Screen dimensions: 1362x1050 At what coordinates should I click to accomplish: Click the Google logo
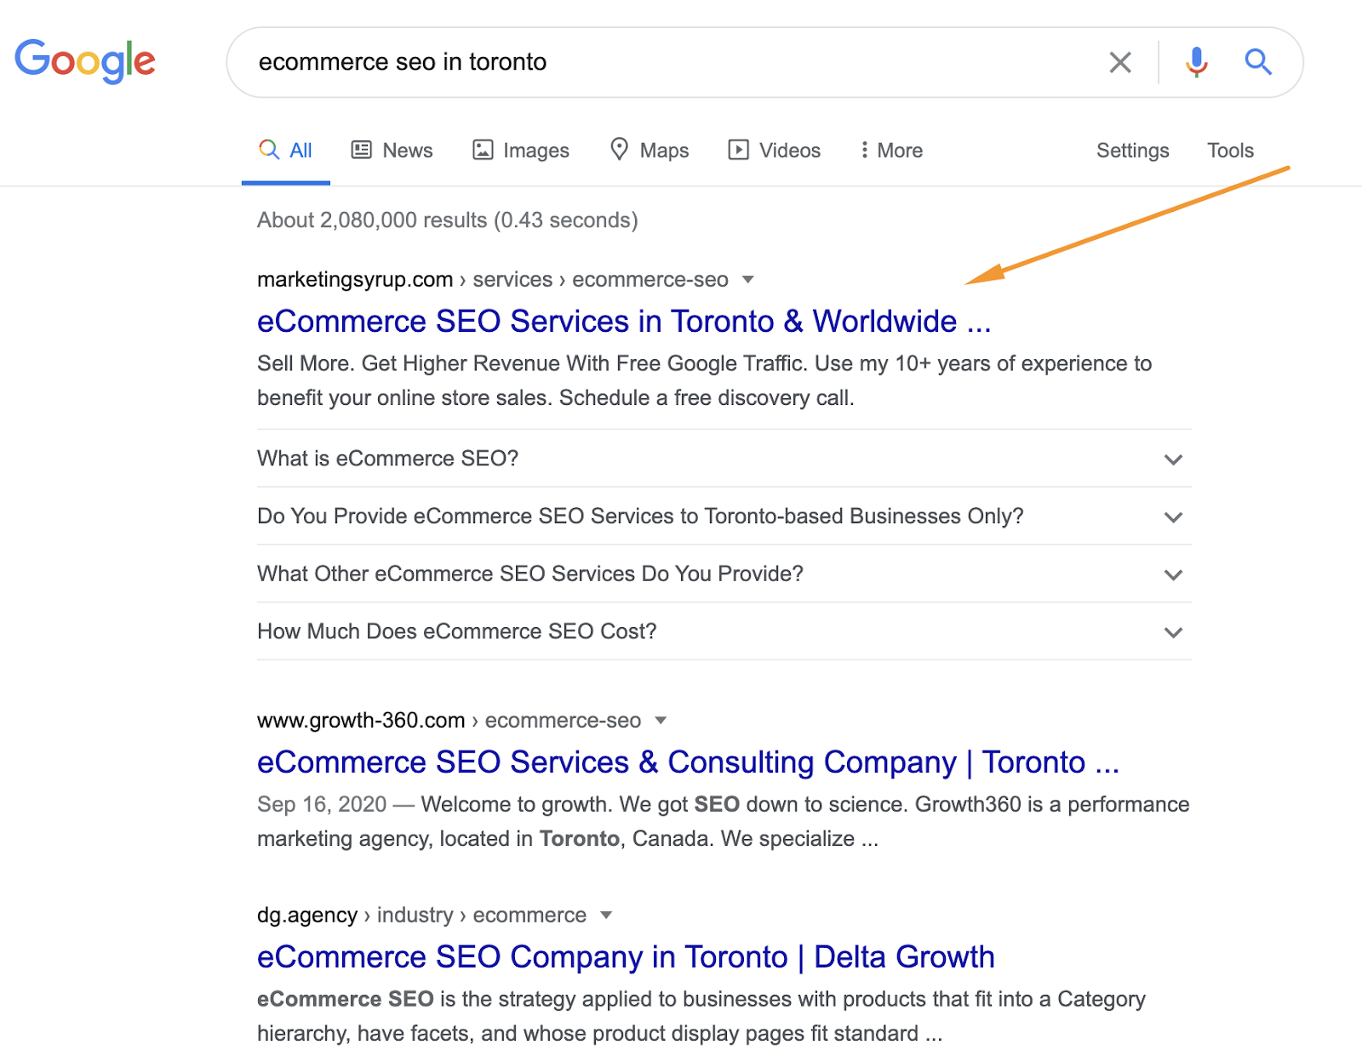[x=85, y=61]
